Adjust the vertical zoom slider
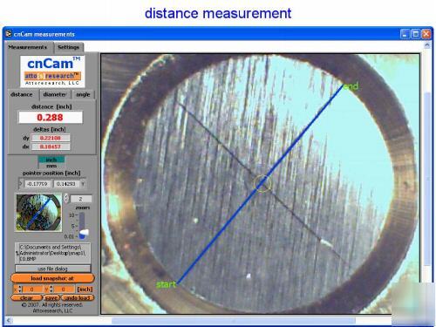Viewport: 436px width, 327px height. (83, 226)
